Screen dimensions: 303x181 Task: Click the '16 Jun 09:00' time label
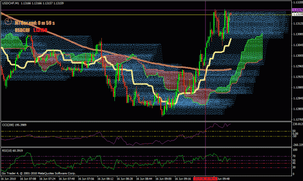click(x=163, y=179)
